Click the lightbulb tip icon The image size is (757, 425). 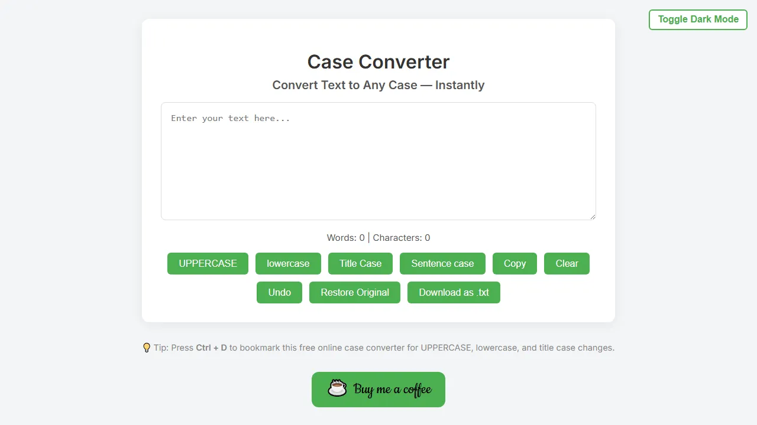point(146,348)
